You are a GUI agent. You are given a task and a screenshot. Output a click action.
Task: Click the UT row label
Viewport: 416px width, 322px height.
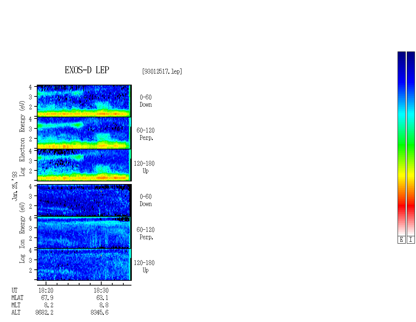tap(15, 290)
